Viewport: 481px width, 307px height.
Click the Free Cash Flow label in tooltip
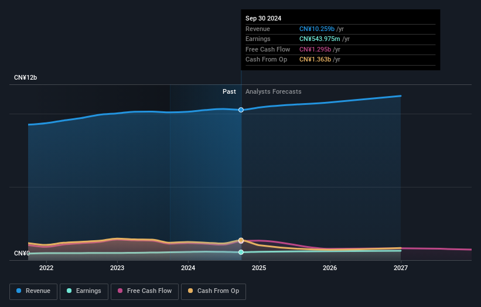(268, 49)
